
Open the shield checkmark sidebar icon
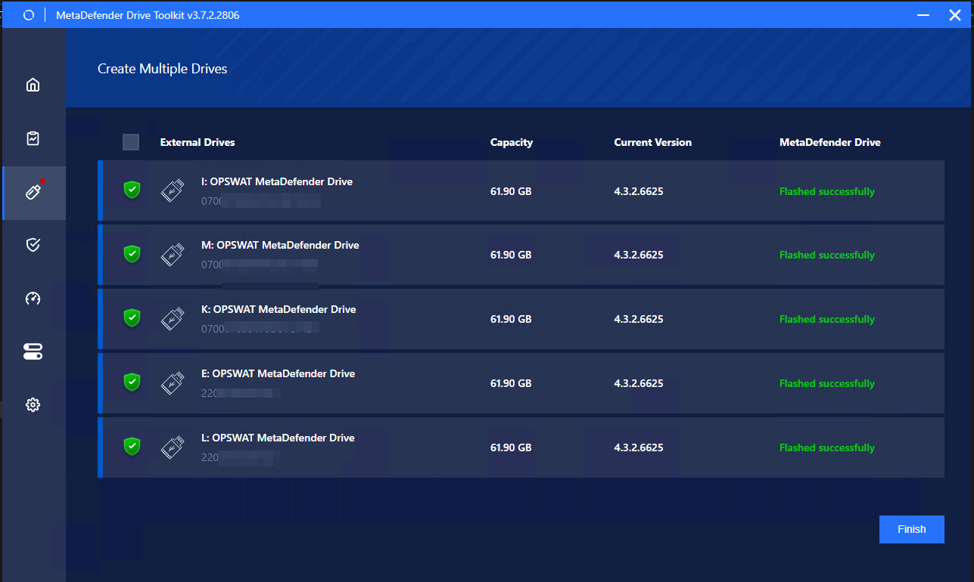click(x=33, y=245)
